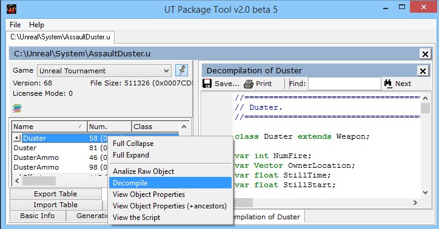Select the DusterAmmo row numbered 98
The width and height of the screenshot is (439, 229).
(x=60, y=167)
